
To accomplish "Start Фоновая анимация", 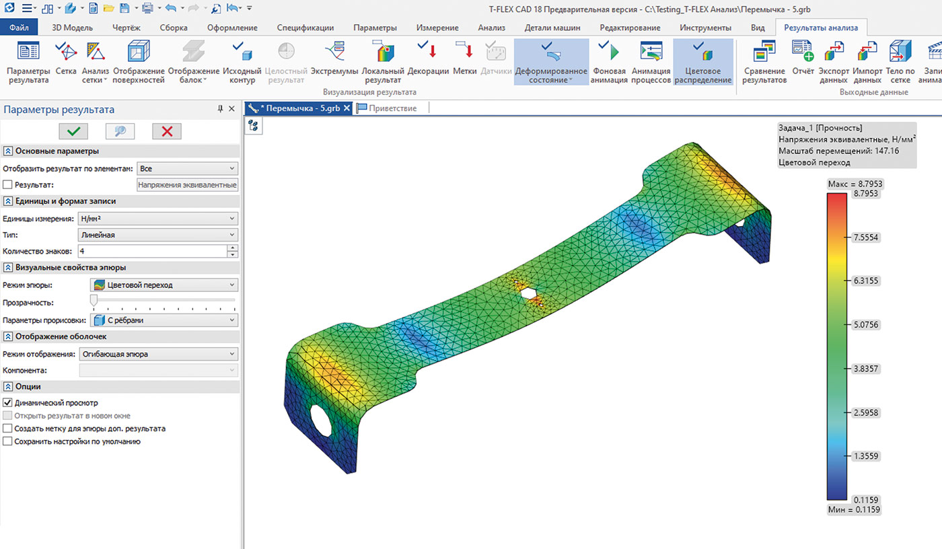I will [x=610, y=62].
